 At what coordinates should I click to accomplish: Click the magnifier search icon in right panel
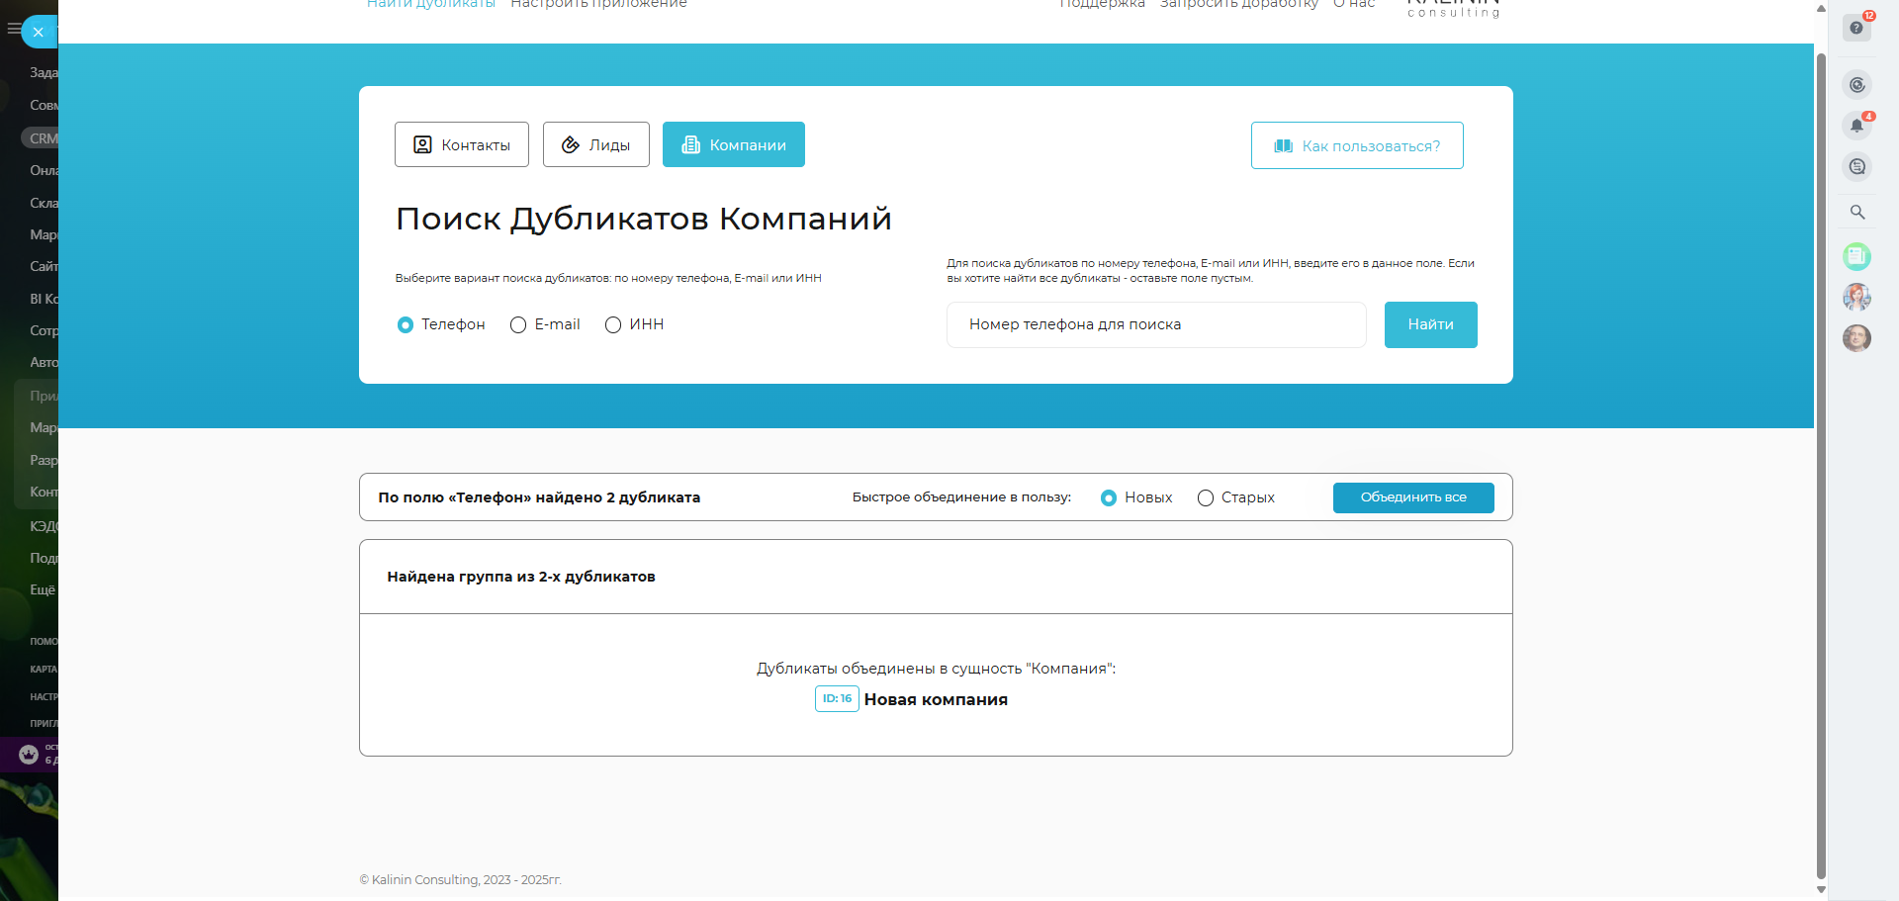[x=1856, y=212]
